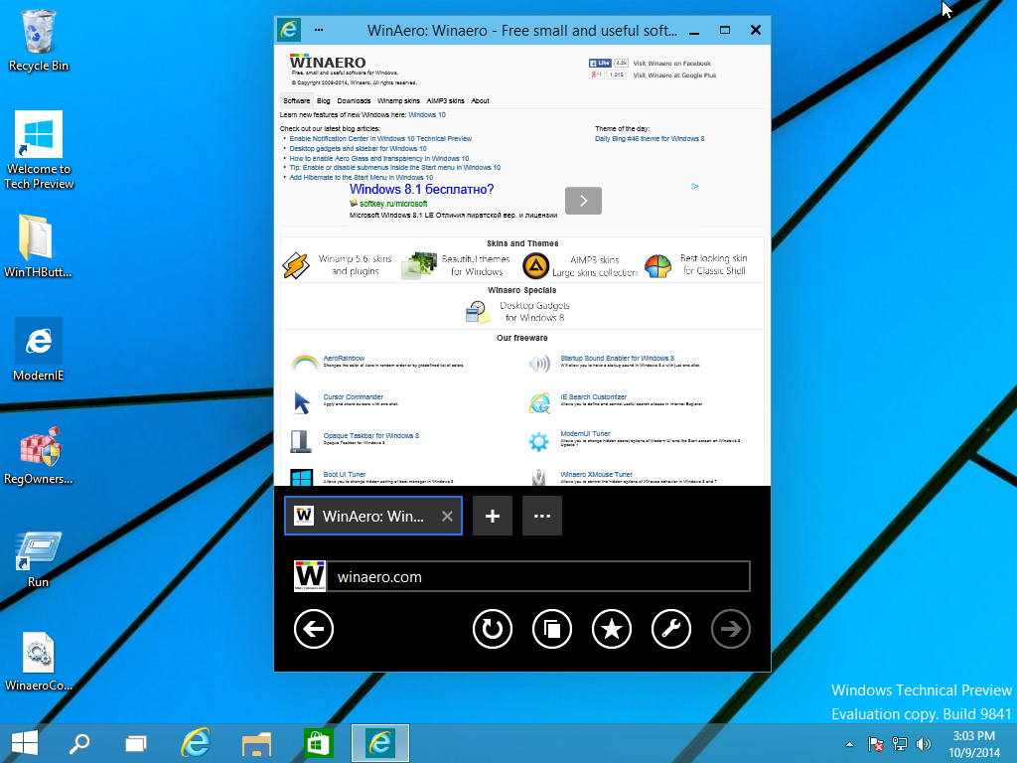The image size is (1017, 763).
Task: Click the IE icon in window title bar
Action: (289, 30)
